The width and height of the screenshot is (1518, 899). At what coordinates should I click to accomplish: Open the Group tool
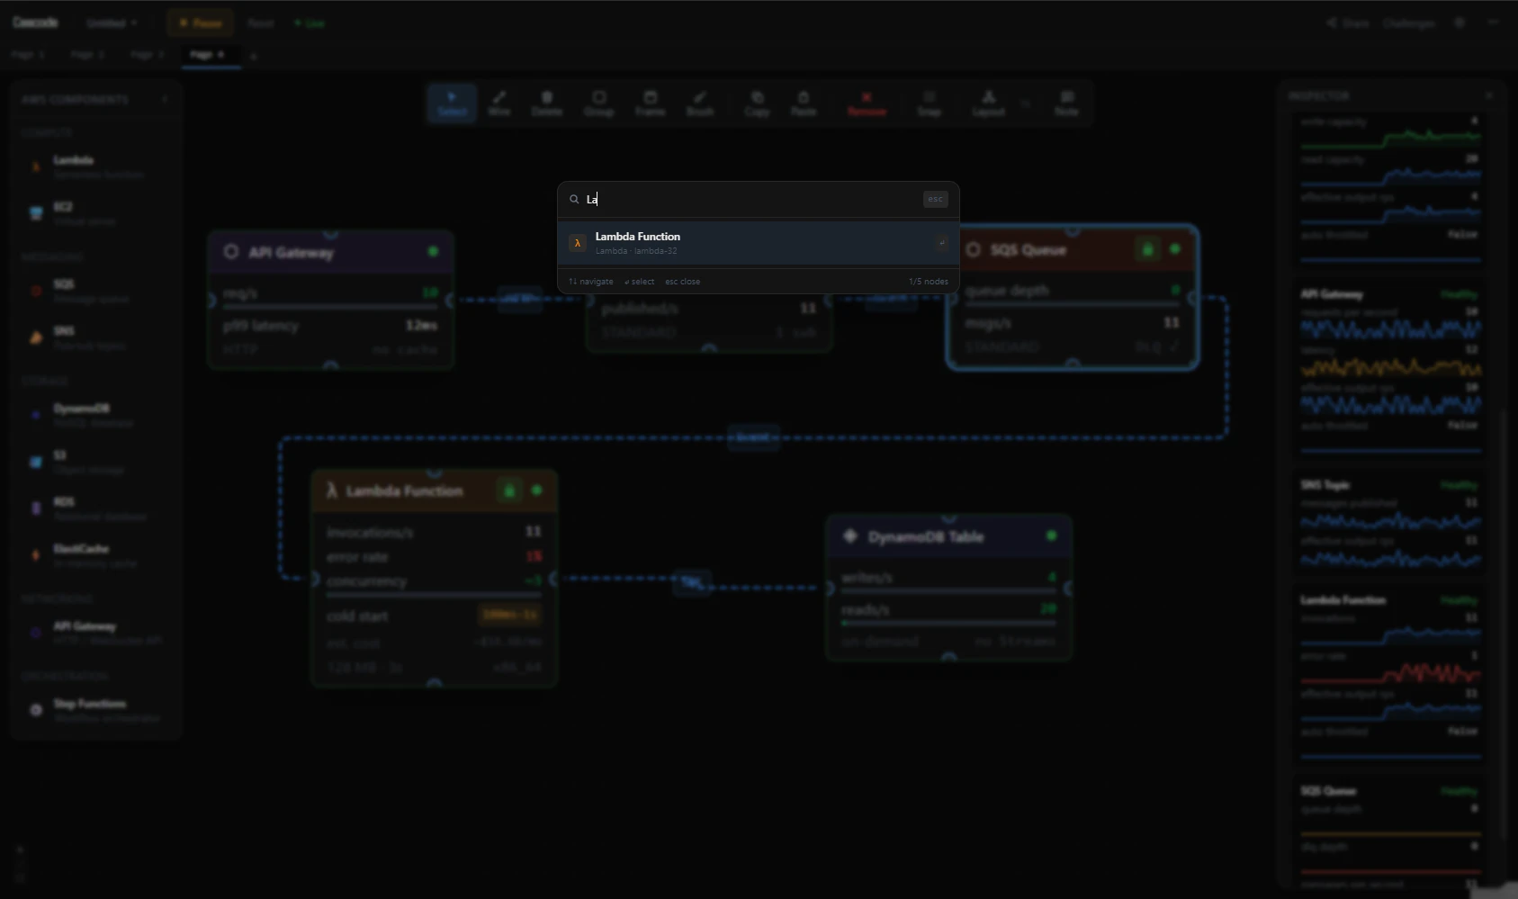point(597,103)
